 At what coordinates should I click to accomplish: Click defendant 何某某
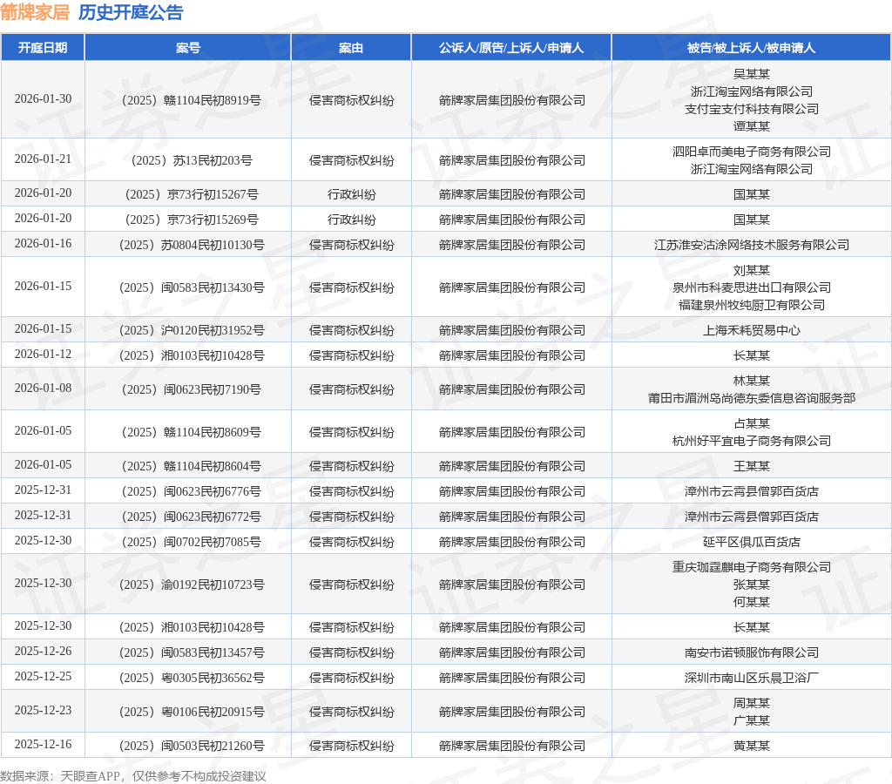point(752,601)
